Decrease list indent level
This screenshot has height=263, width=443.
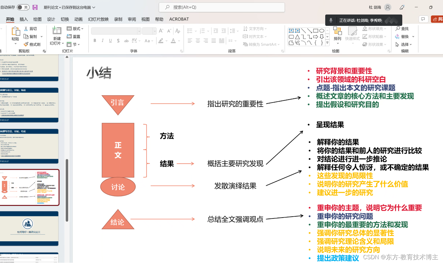point(216,31)
